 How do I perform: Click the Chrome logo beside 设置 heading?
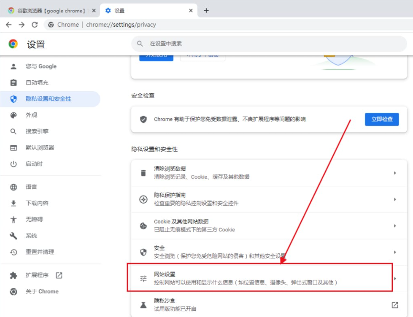coord(13,44)
